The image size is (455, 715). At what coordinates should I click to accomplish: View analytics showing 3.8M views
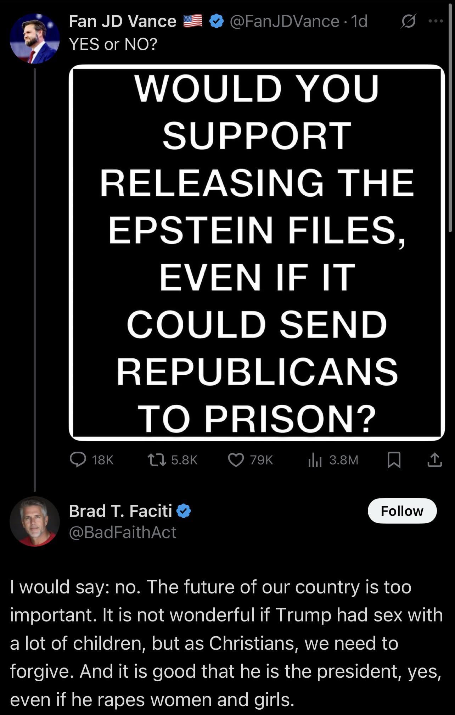click(x=333, y=460)
